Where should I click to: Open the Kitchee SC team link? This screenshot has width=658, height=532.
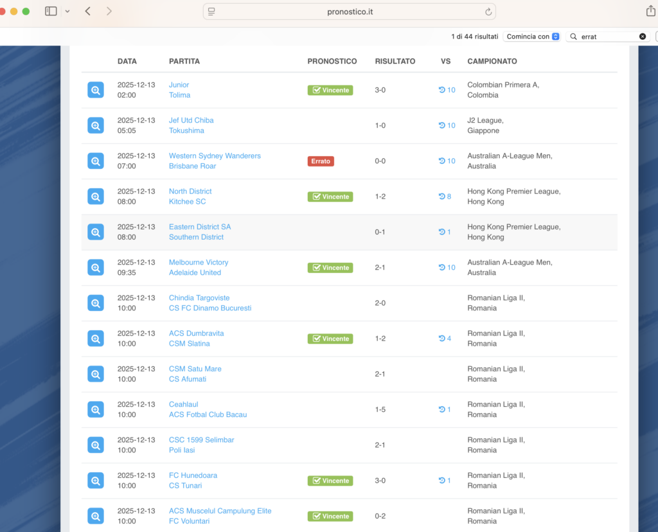[187, 202]
